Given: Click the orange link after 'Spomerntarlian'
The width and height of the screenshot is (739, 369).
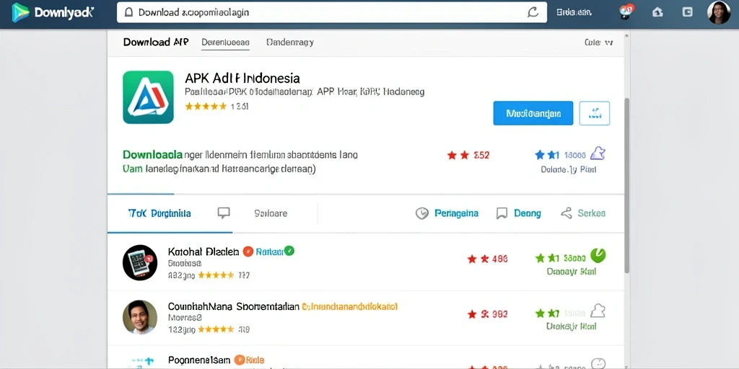Looking at the screenshot, I should click(350, 307).
